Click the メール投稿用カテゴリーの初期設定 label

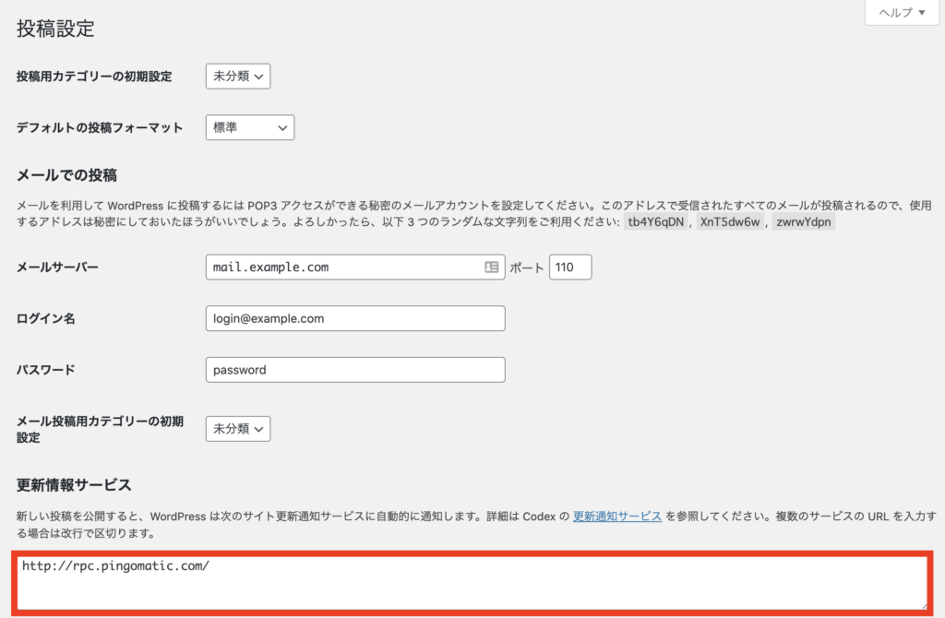pyautogui.click(x=100, y=430)
